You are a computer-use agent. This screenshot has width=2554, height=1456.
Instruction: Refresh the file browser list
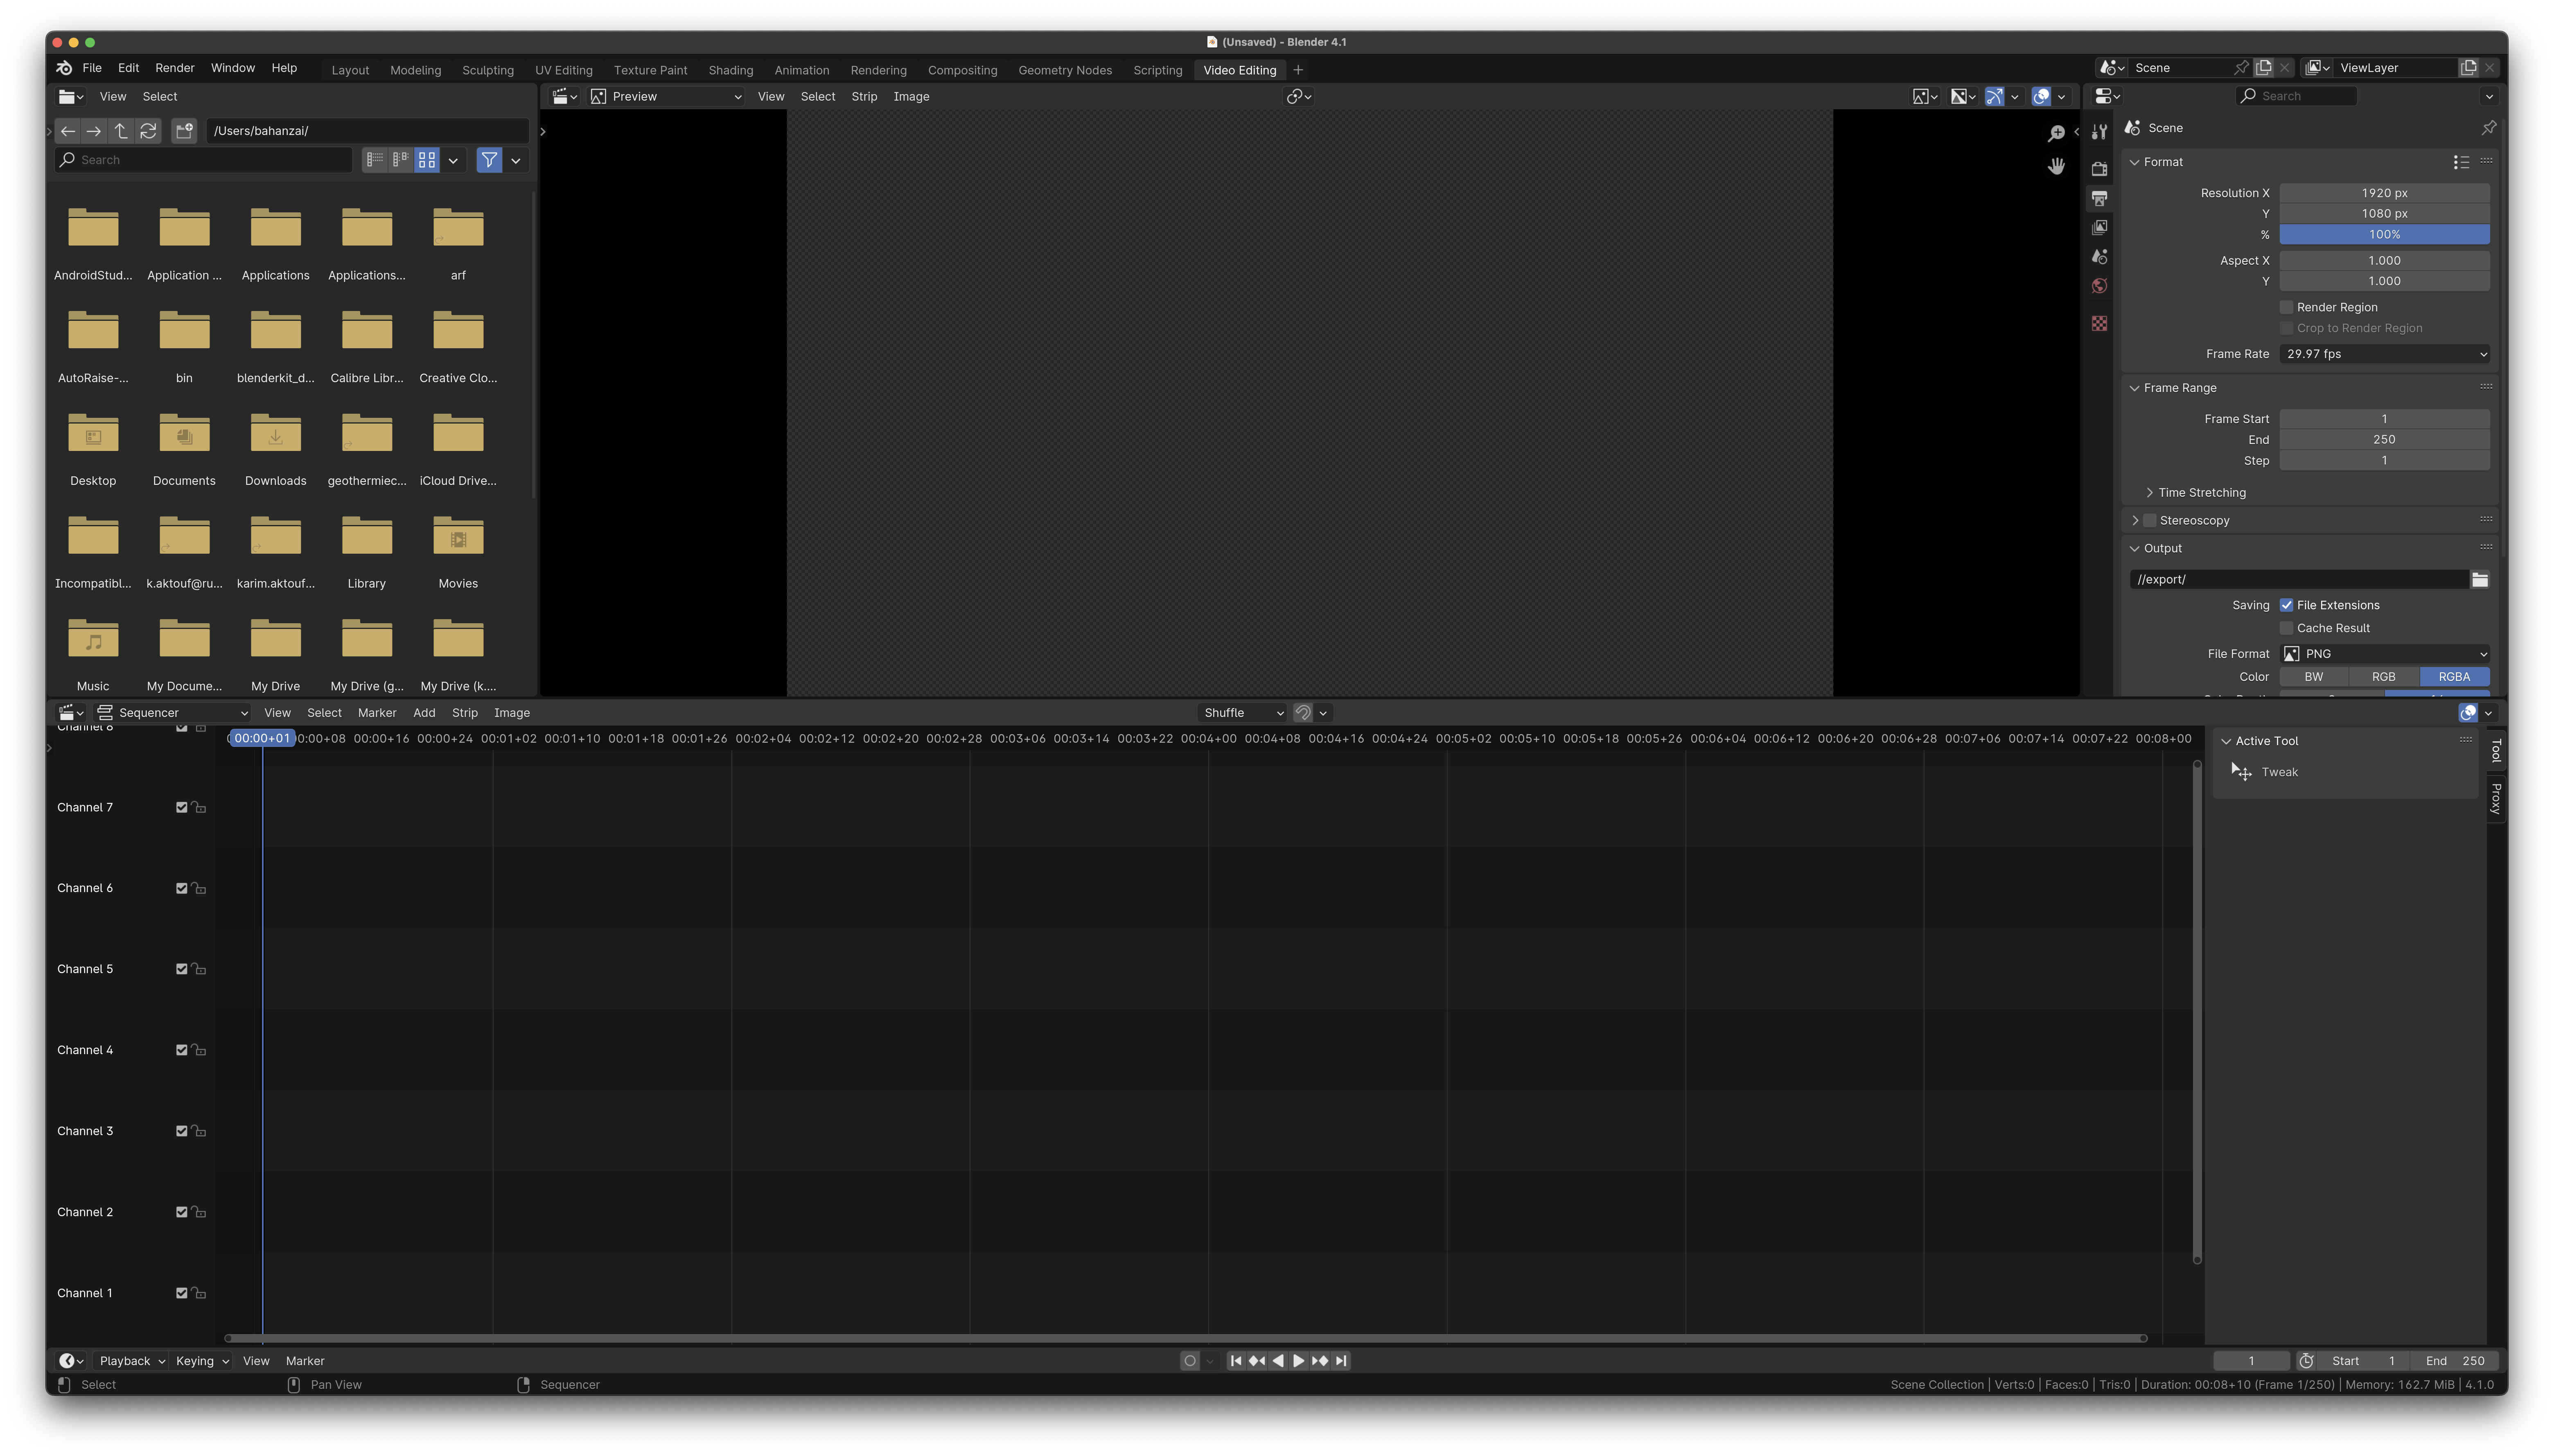coord(148,131)
